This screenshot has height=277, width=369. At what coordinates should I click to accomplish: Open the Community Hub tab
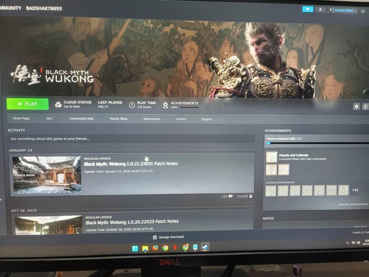(x=82, y=119)
